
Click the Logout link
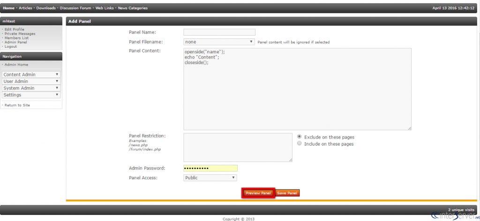[x=11, y=46]
